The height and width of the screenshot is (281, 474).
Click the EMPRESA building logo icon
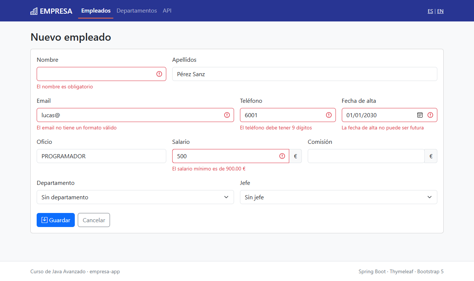click(34, 11)
